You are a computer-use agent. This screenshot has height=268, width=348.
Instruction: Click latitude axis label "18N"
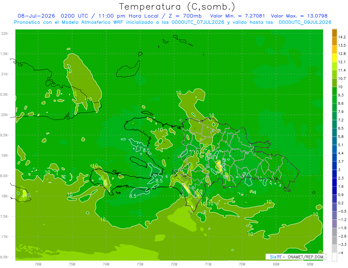(5, 196)
